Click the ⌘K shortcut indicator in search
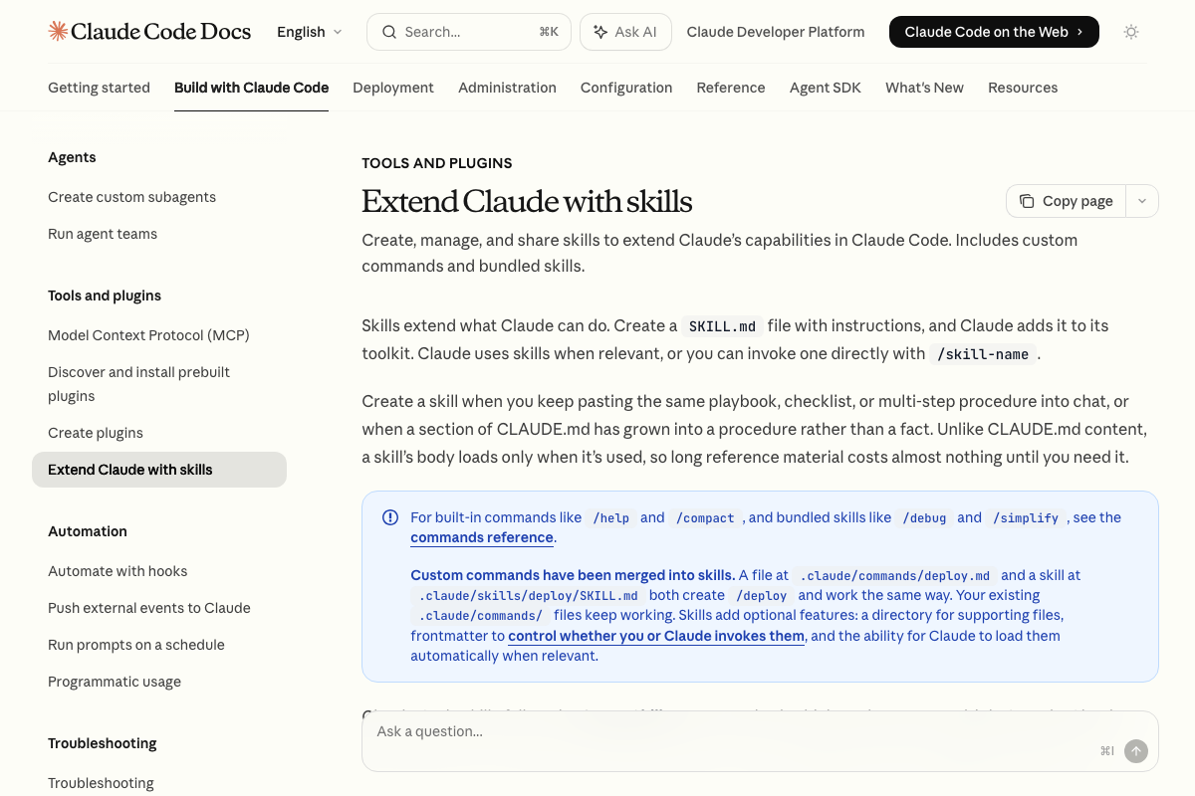 pos(549,31)
